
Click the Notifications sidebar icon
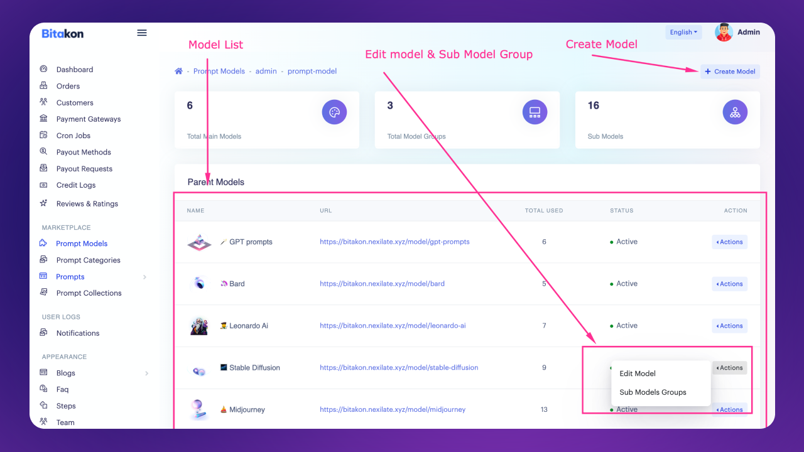43,333
